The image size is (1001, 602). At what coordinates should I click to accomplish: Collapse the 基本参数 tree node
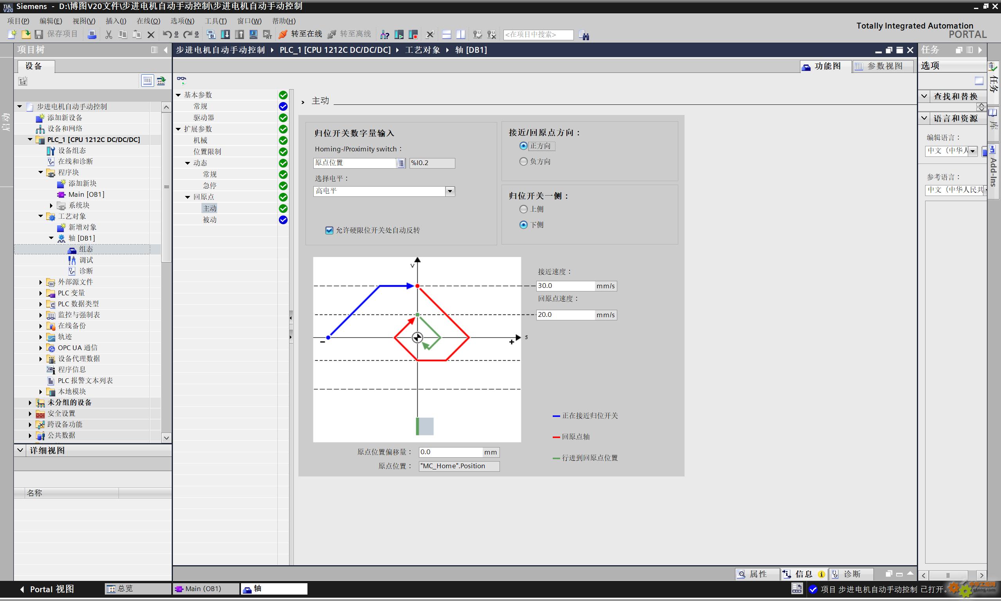point(178,95)
